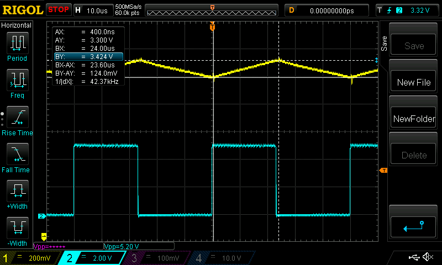Click the return arrow back button
Image resolution: width=442 pixels, height=265 pixels.
414,226
